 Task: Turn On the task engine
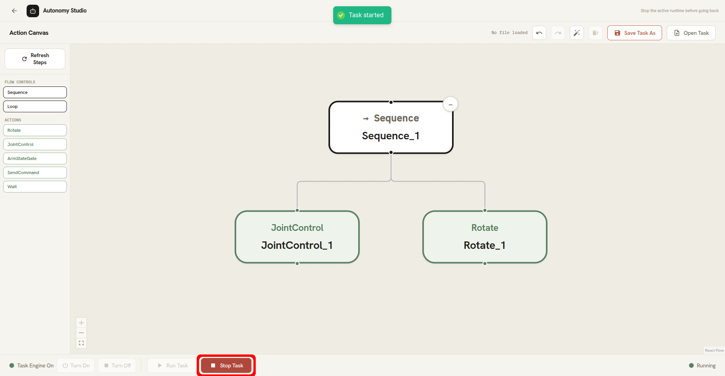point(76,365)
